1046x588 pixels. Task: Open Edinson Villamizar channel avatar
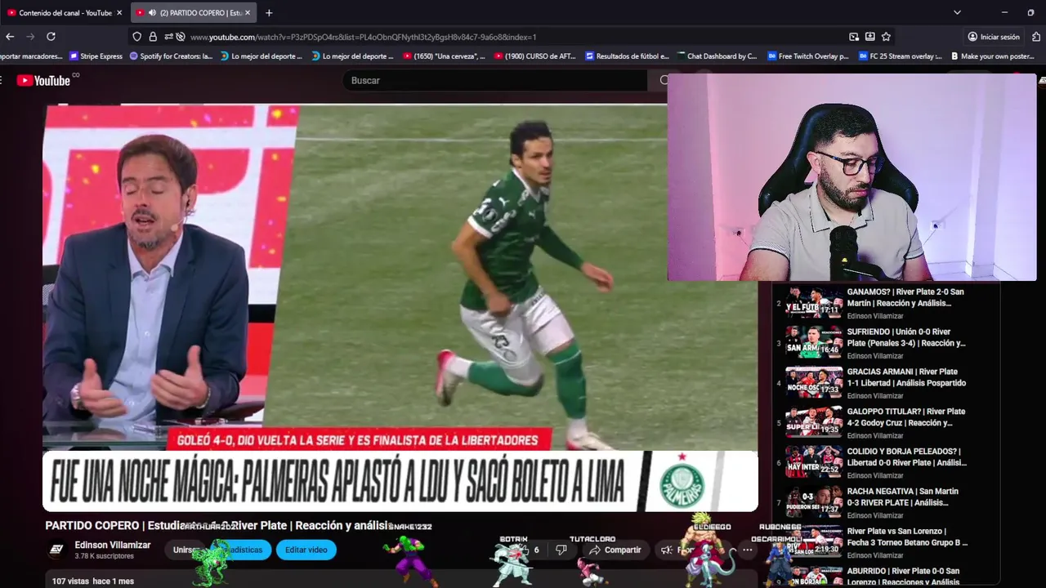pyautogui.click(x=56, y=550)
